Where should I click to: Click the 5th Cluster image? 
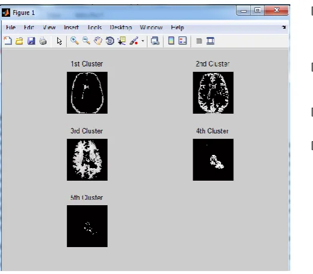pos(87,226)
